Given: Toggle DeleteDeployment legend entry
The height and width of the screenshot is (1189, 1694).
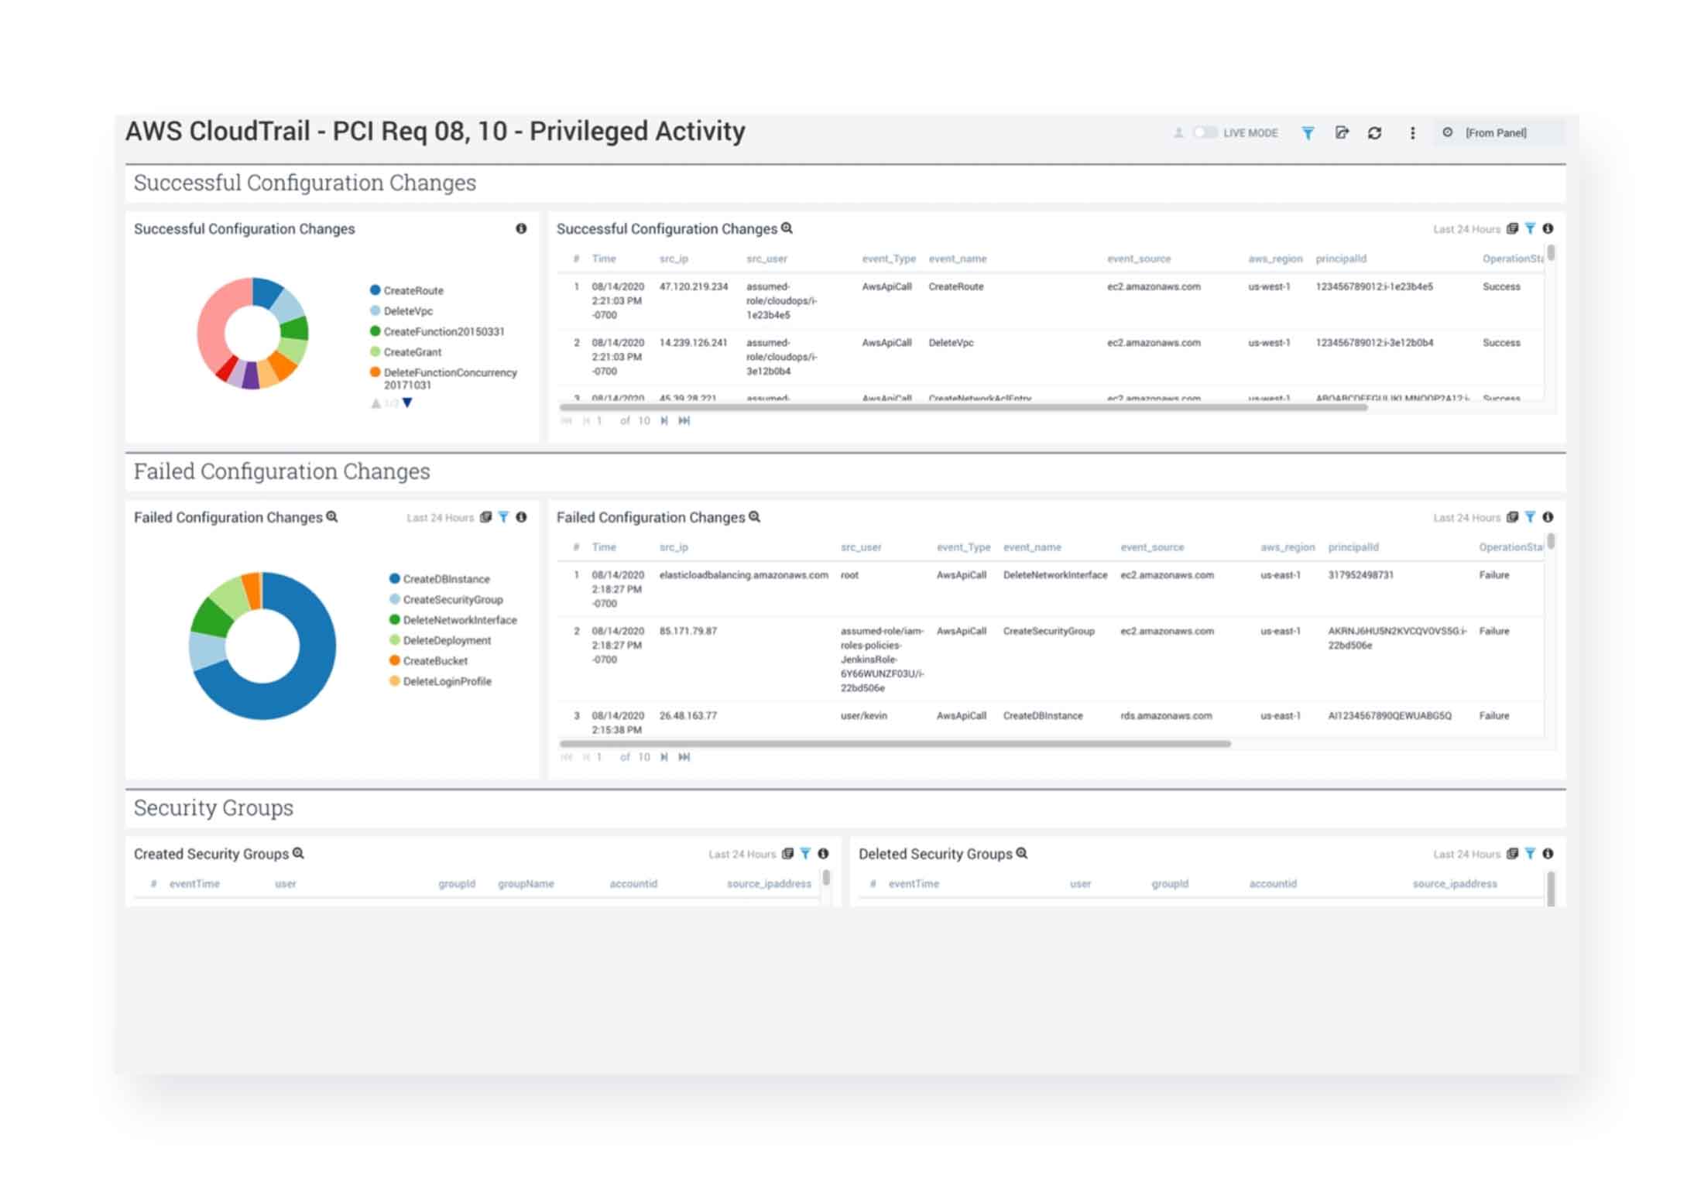Looking at the screenshot, I should click(440, 641).
